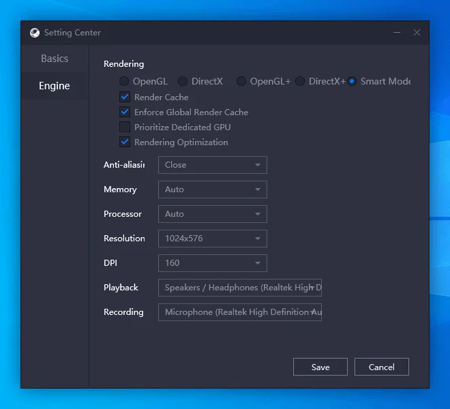450x409 pixels.
Task: Enable Prioritize Dedicated GPU
Action: tap(125, 127)
